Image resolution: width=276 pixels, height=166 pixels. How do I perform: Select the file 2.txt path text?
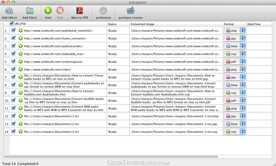point(51,124)
